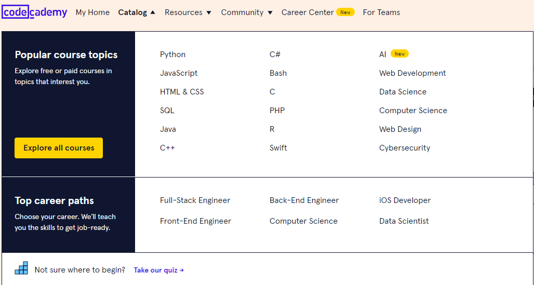Select the C language topic
Viewport: 534px width, 285px height.
point(272,92)
